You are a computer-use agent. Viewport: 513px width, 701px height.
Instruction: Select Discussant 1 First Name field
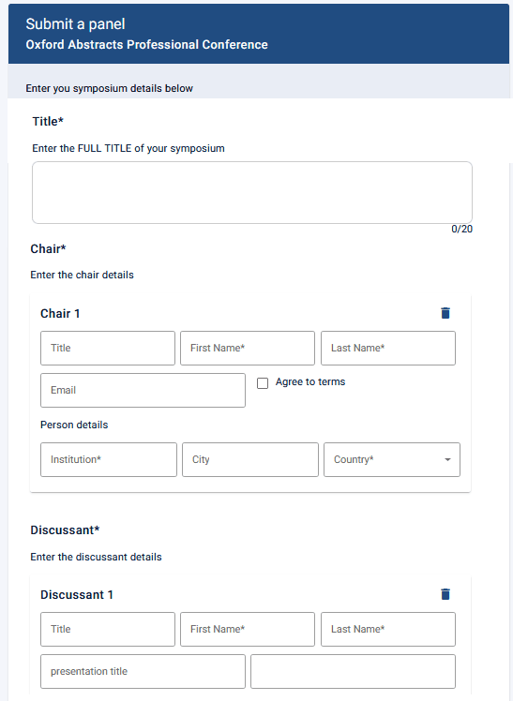click(x=248, y=629)
